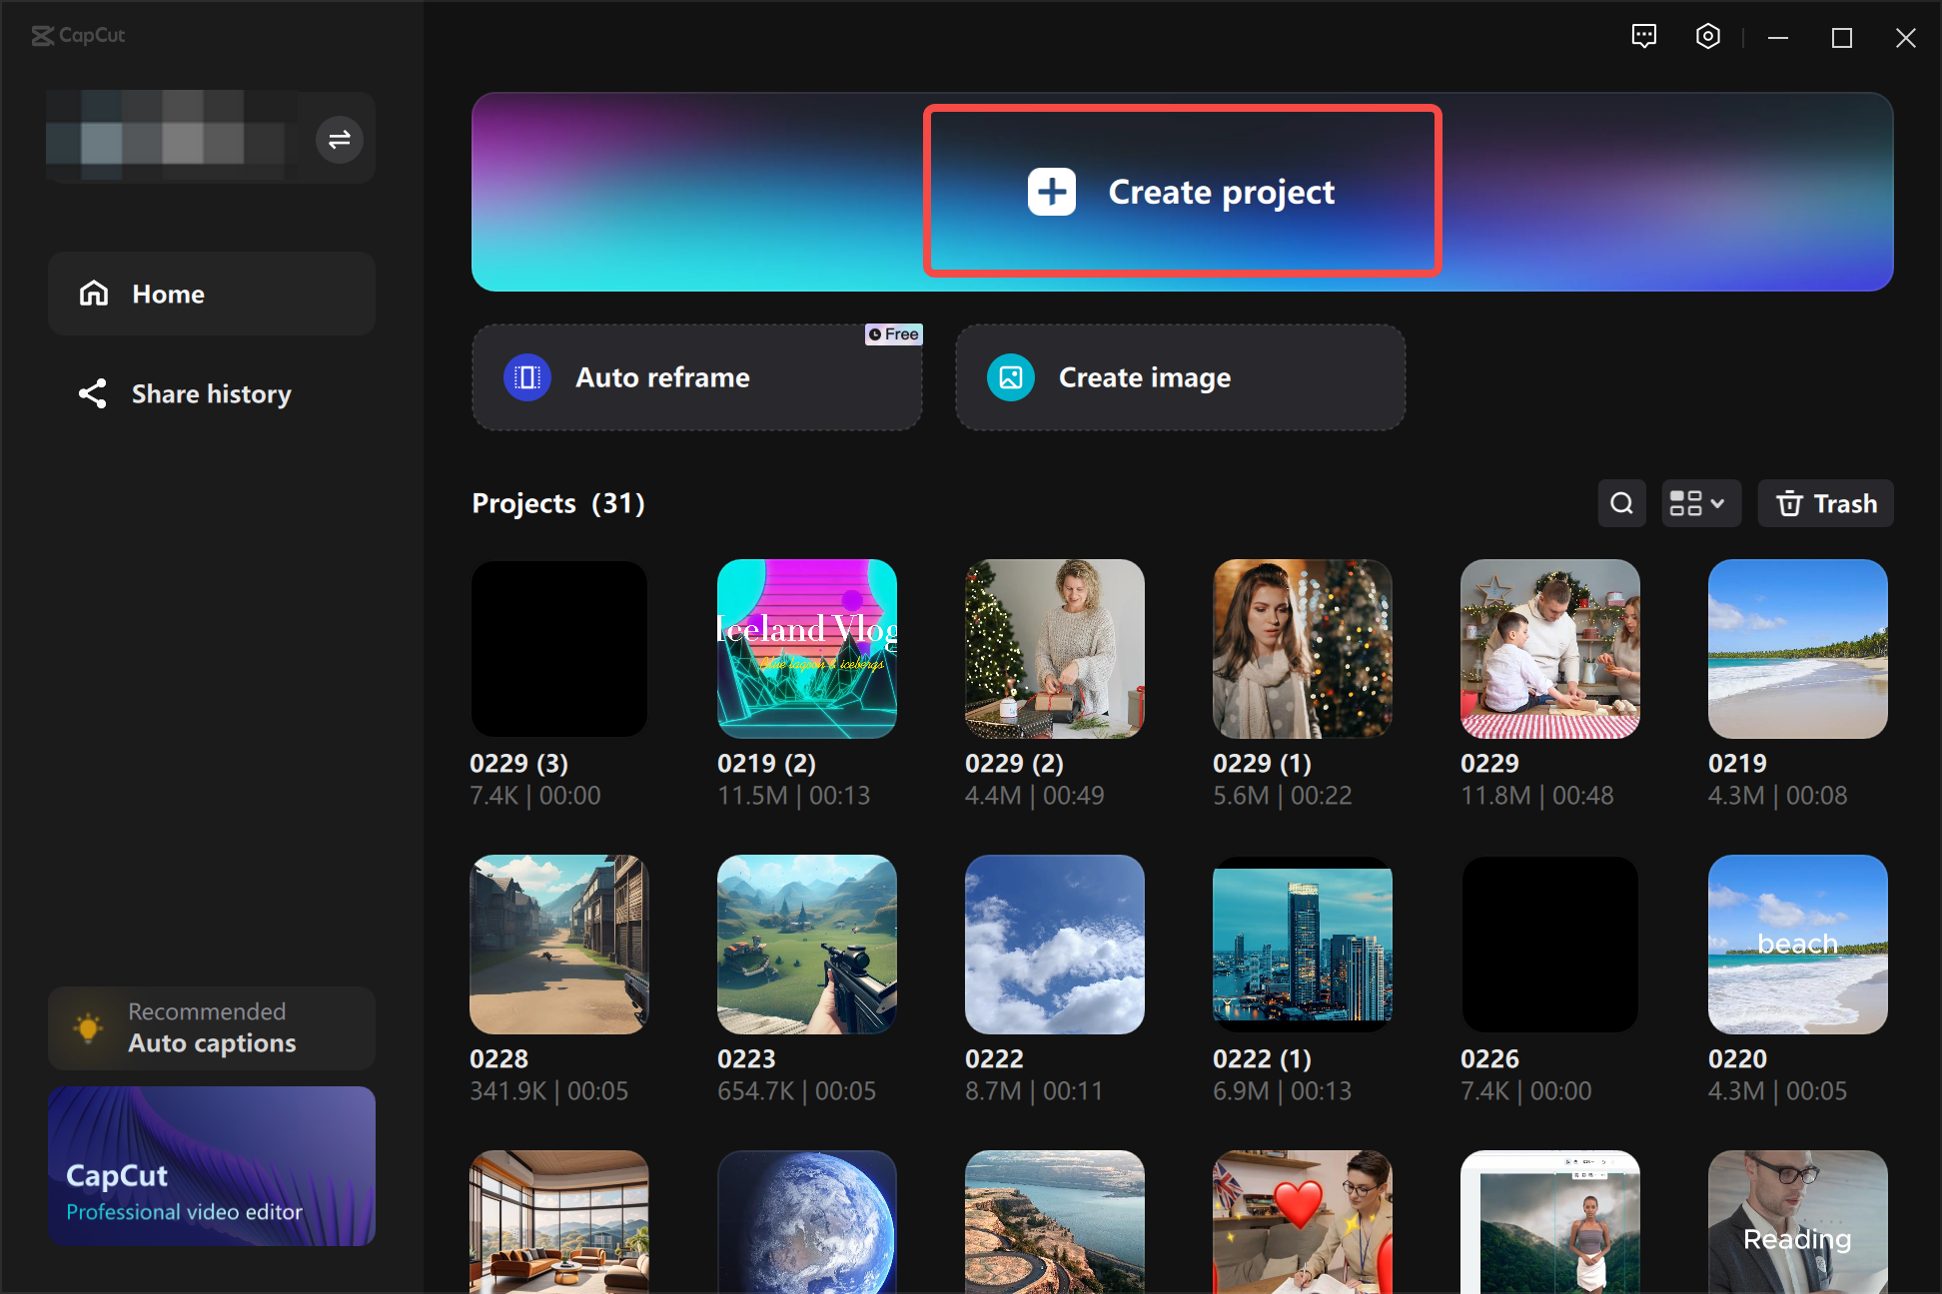Open project 0229 (2) gift wrapping thumbnail
The image size is (1942, 1294).
tap(1055, 649)
